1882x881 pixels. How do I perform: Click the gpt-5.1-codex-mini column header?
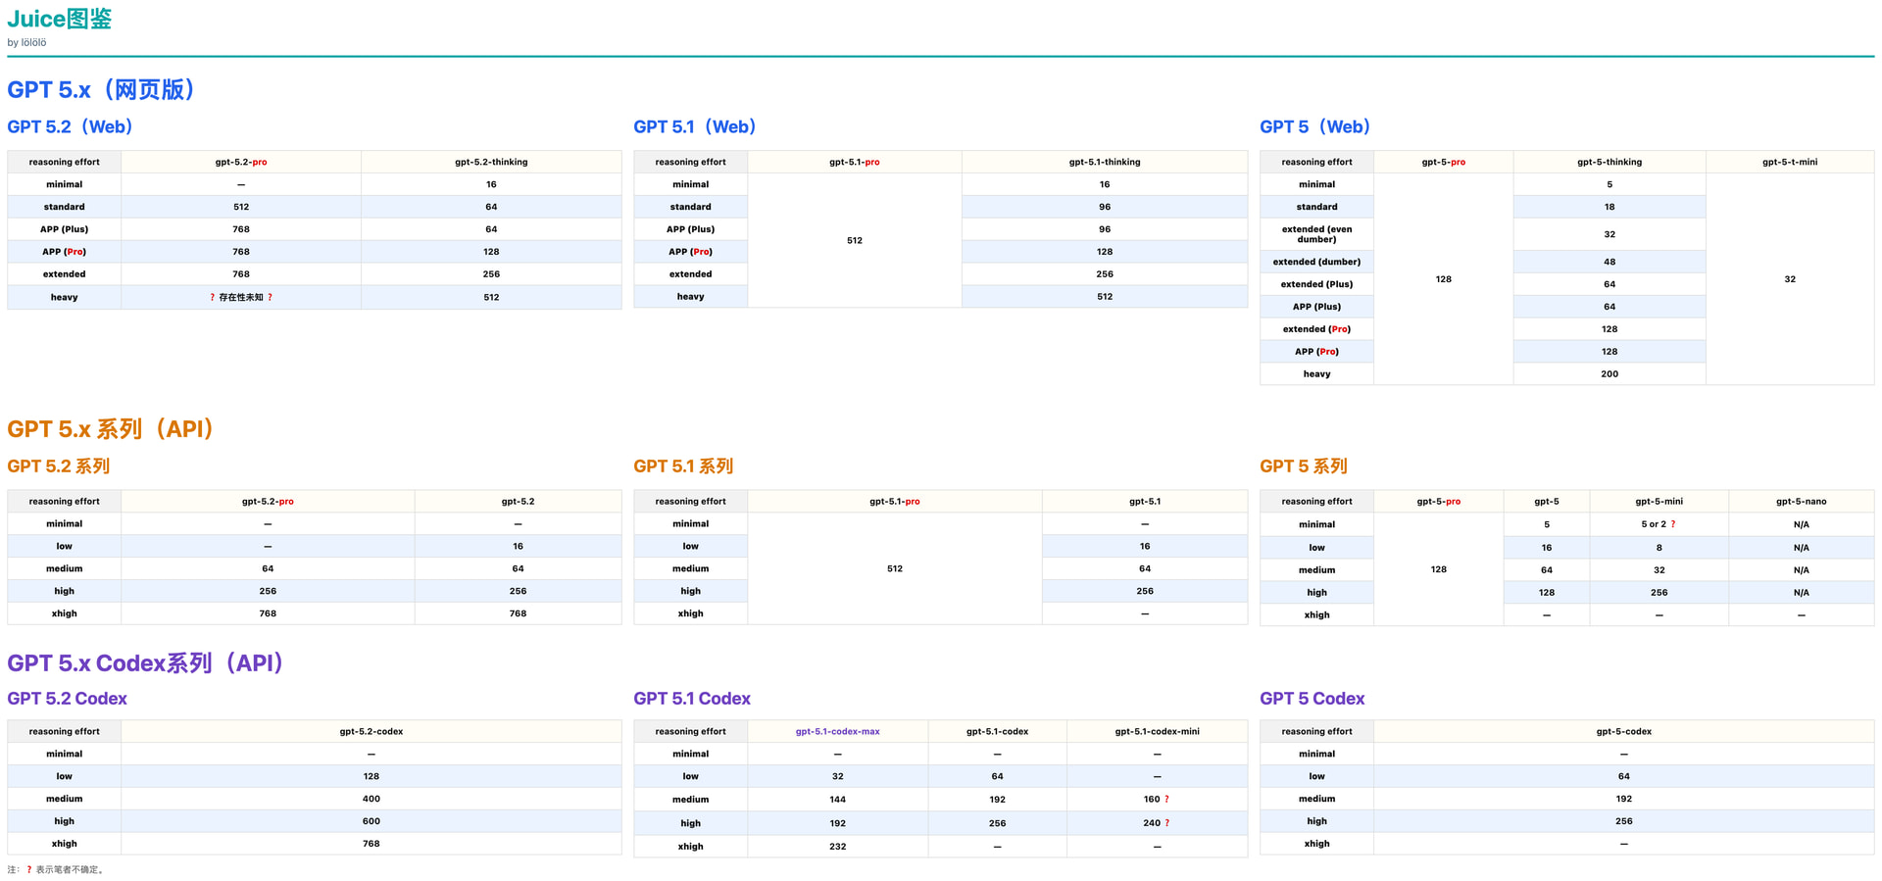[1157, 731]
